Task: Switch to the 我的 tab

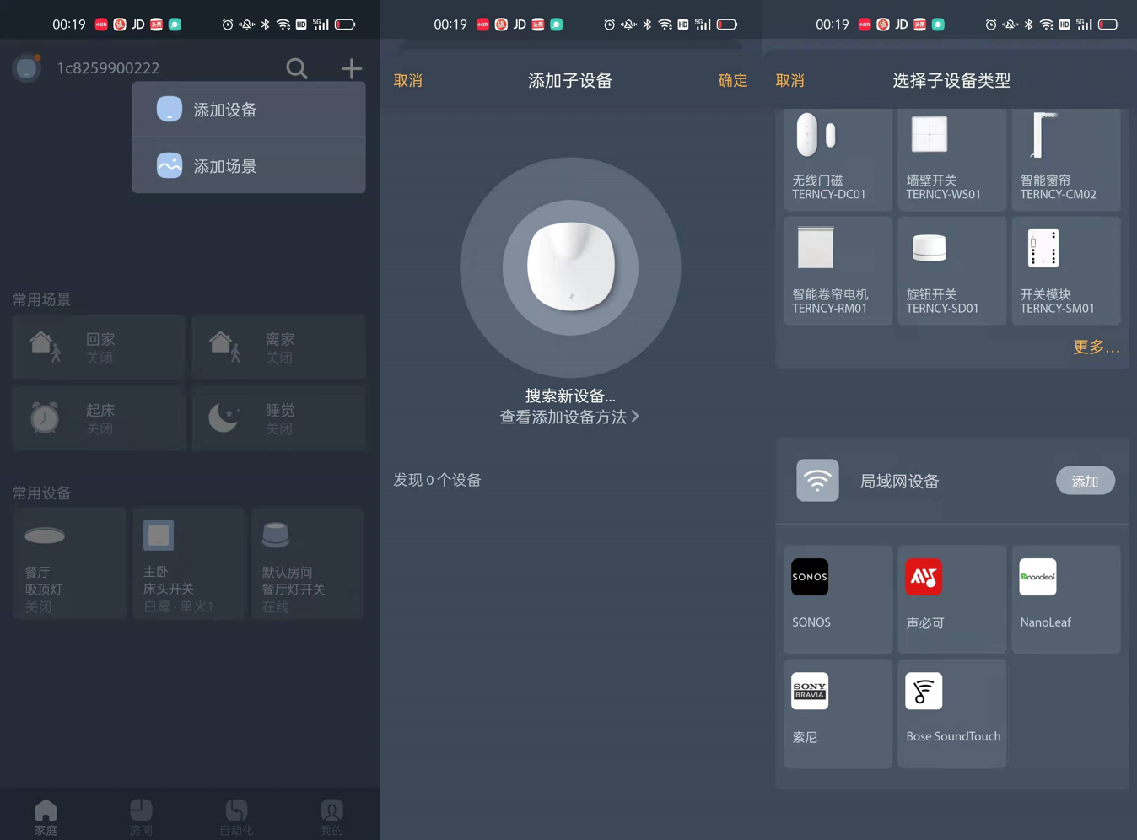Action: click(331, 816)
